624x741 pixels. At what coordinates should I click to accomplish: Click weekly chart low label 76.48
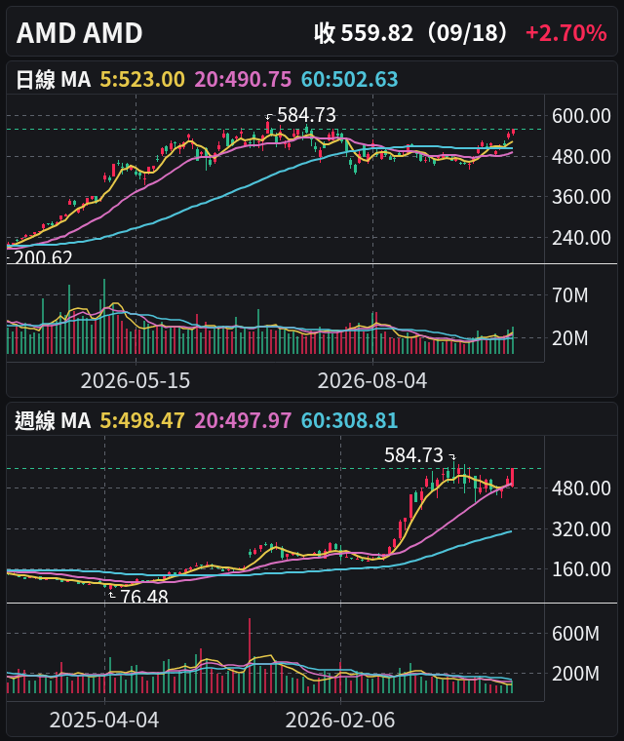click(x=144, y=597)
